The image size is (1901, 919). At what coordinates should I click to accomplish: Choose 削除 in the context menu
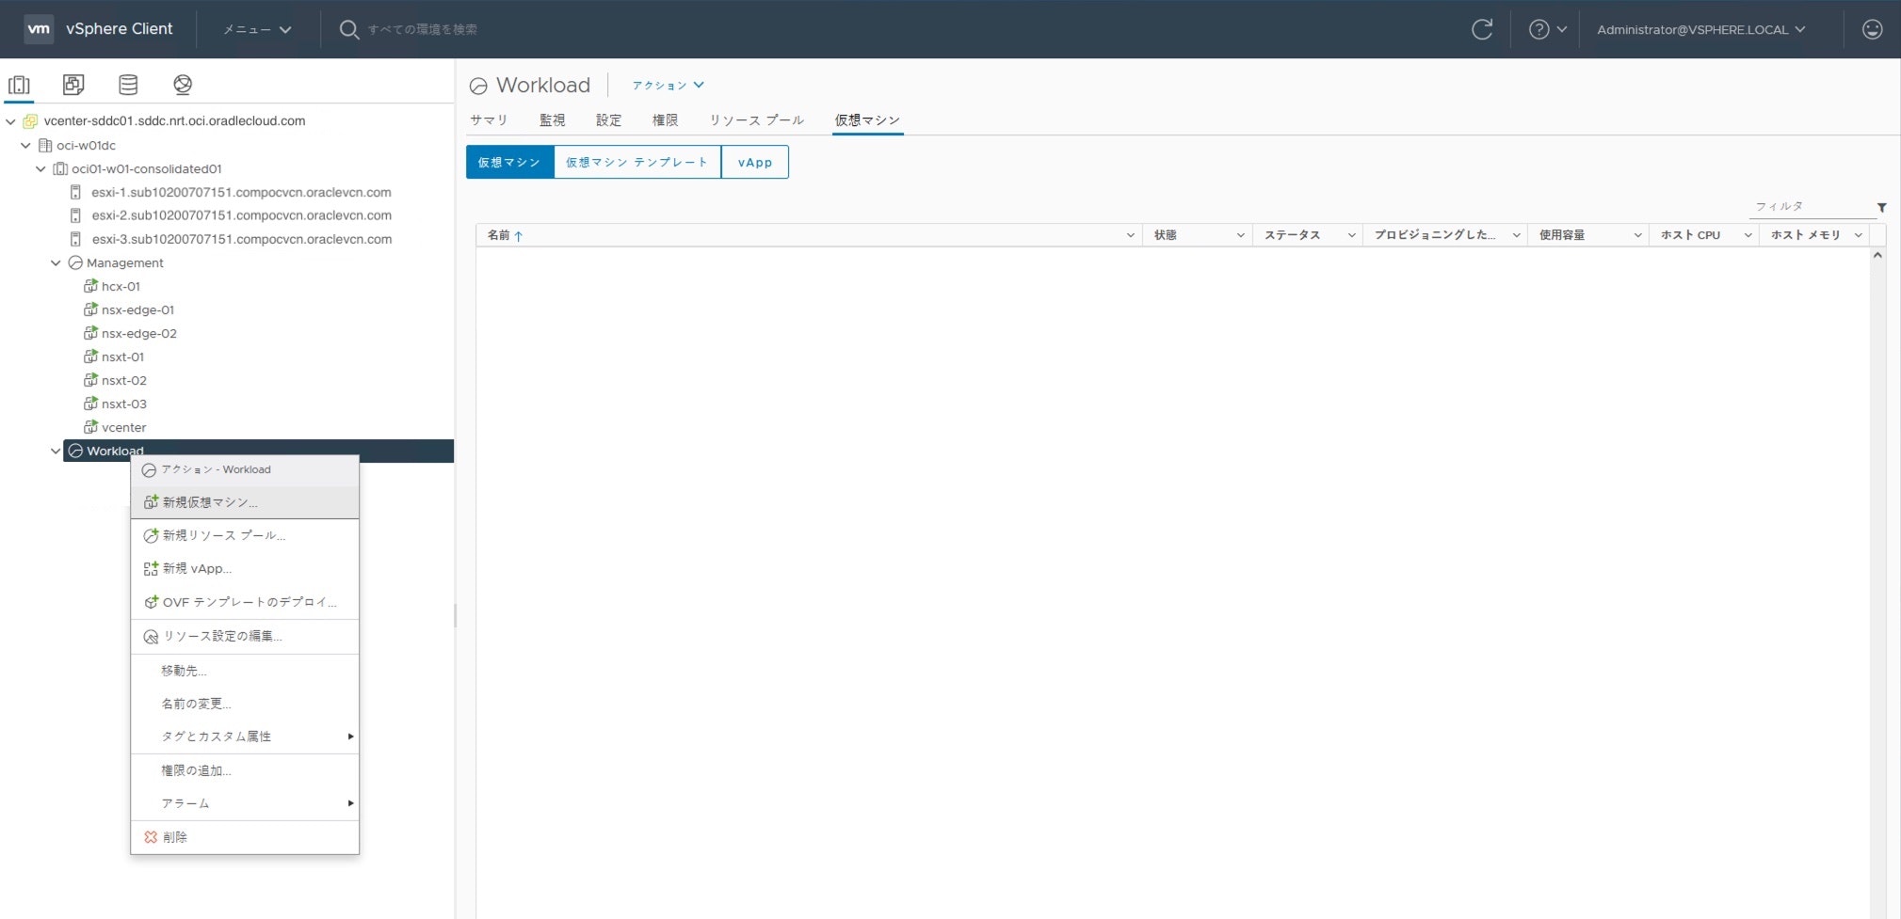(245, 837)
